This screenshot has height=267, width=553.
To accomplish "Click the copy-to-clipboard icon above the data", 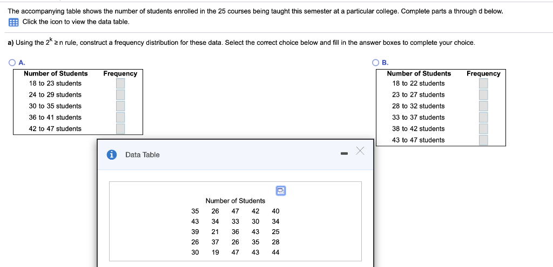I will tap(281, 190).
